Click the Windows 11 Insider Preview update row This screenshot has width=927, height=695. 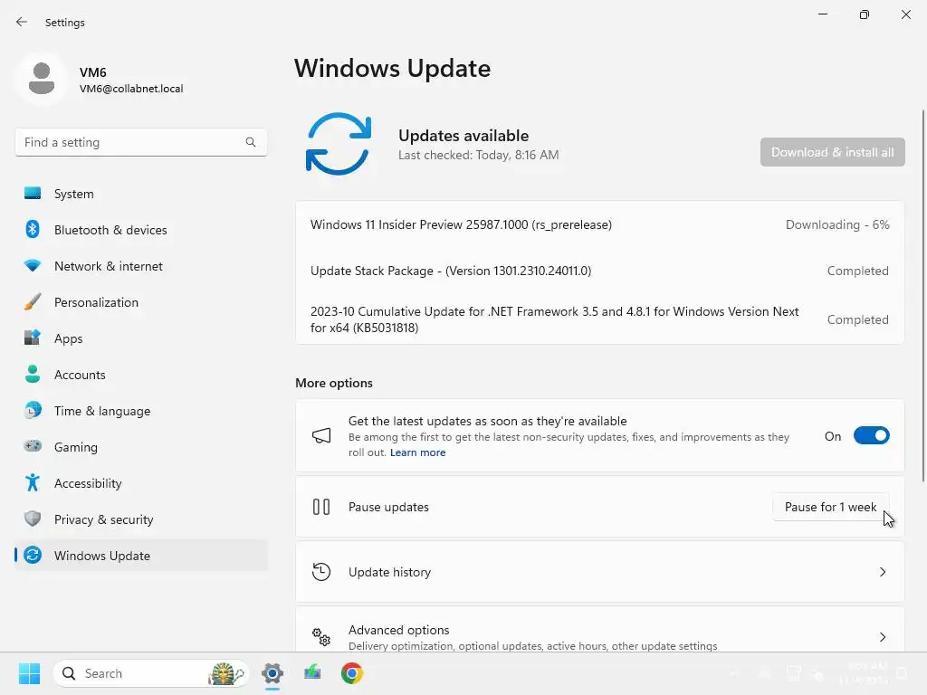(599, 224)
